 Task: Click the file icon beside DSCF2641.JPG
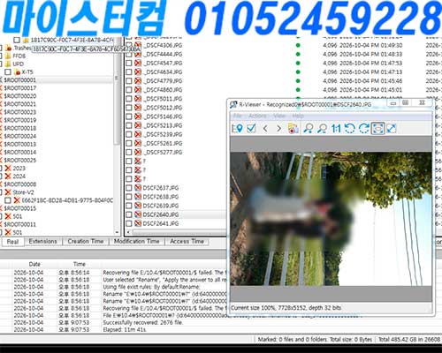[x=138, y=223]
